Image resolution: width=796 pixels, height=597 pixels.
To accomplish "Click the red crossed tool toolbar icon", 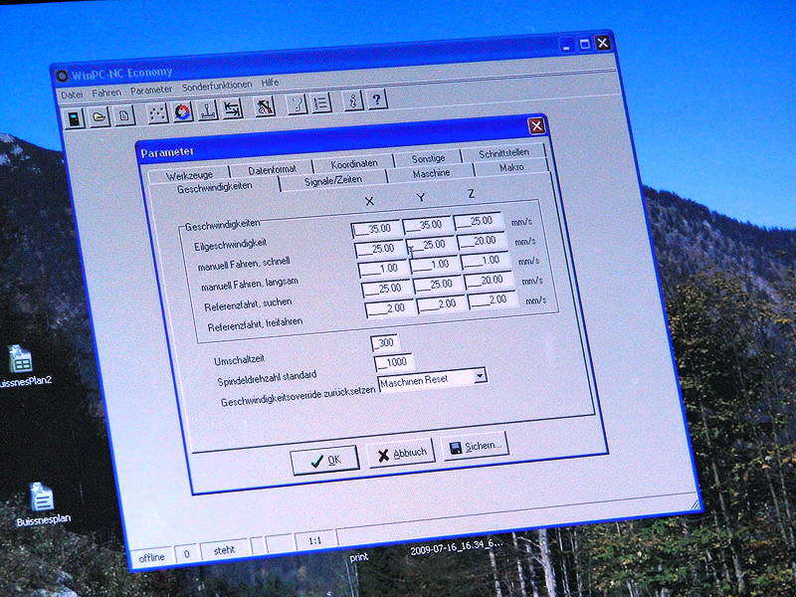I will point(265,106).
